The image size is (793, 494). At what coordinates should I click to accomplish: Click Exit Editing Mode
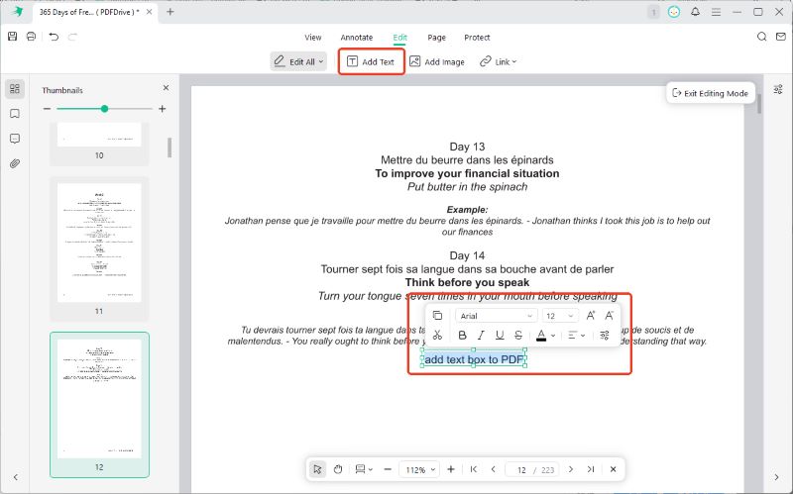(710, 93)
